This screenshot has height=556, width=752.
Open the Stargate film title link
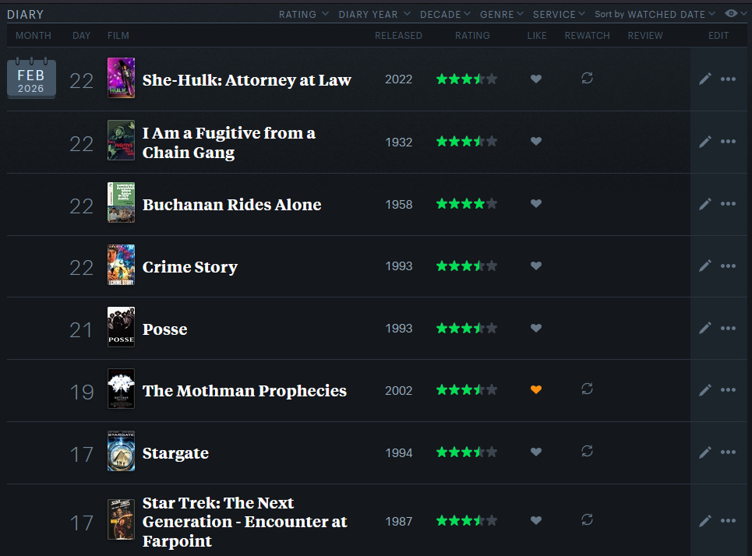(175, 453)
